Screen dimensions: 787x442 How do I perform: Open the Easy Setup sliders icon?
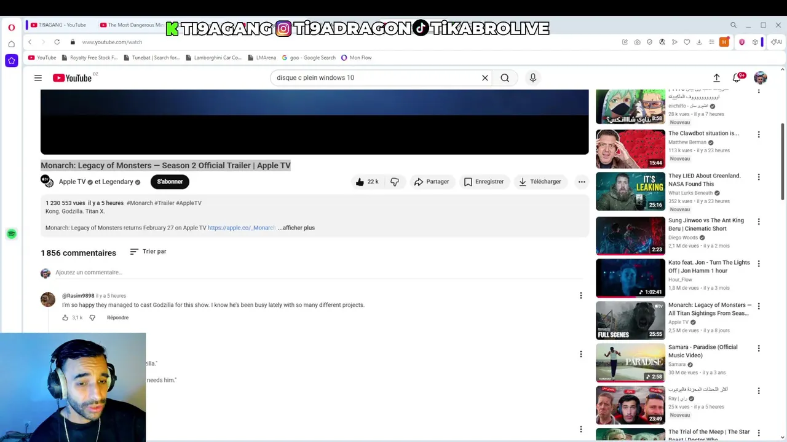coord(711,42)
